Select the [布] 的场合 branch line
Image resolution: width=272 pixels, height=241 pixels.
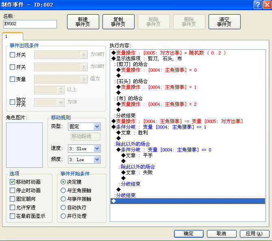pyautogui.click(x=188, y=99)
